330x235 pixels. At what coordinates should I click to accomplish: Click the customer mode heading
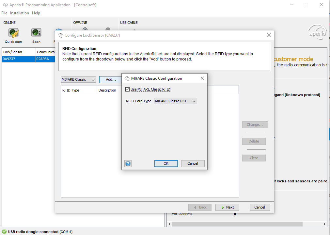293,59
